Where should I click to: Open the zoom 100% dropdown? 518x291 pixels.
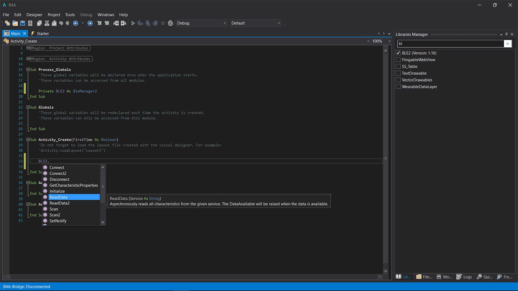coord(389,41)
